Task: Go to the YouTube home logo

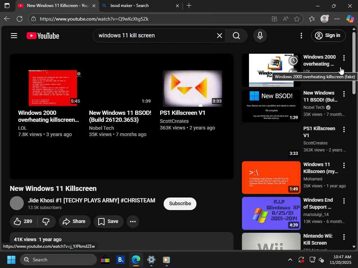Action: 43,36
